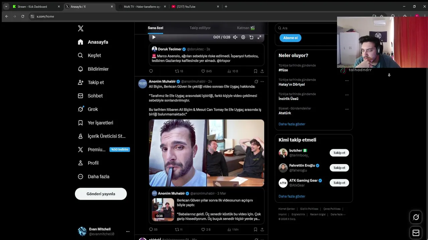Share the Doruk Tecimer post
The width and height of the screenshot is (428, 240).
pyautogui.click(x=262, y=71)
